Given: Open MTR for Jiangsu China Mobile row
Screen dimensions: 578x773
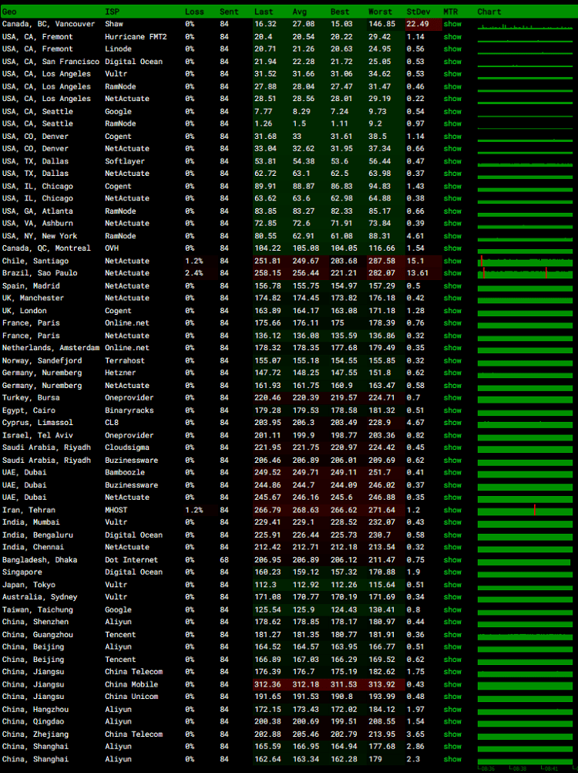Looking at the screenshot, I should (x=452, y=684).
